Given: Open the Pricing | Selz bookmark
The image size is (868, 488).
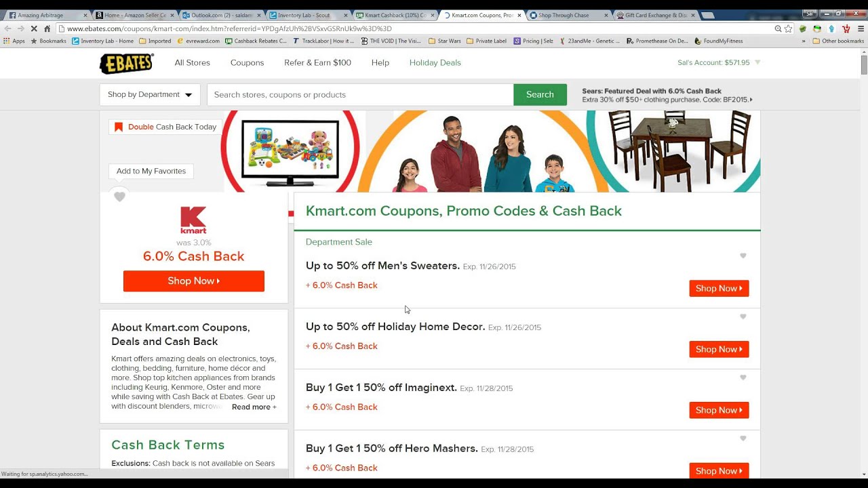Looking at the screenshot, I should point(533,41).
